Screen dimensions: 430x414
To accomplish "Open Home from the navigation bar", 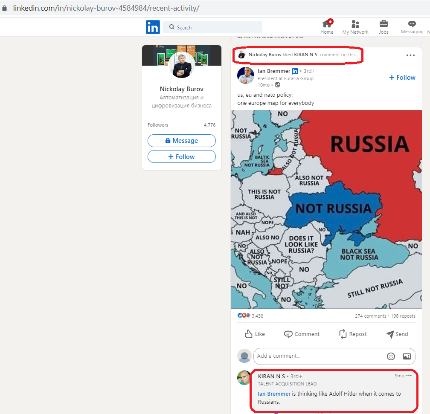I will tap(327, 27).
